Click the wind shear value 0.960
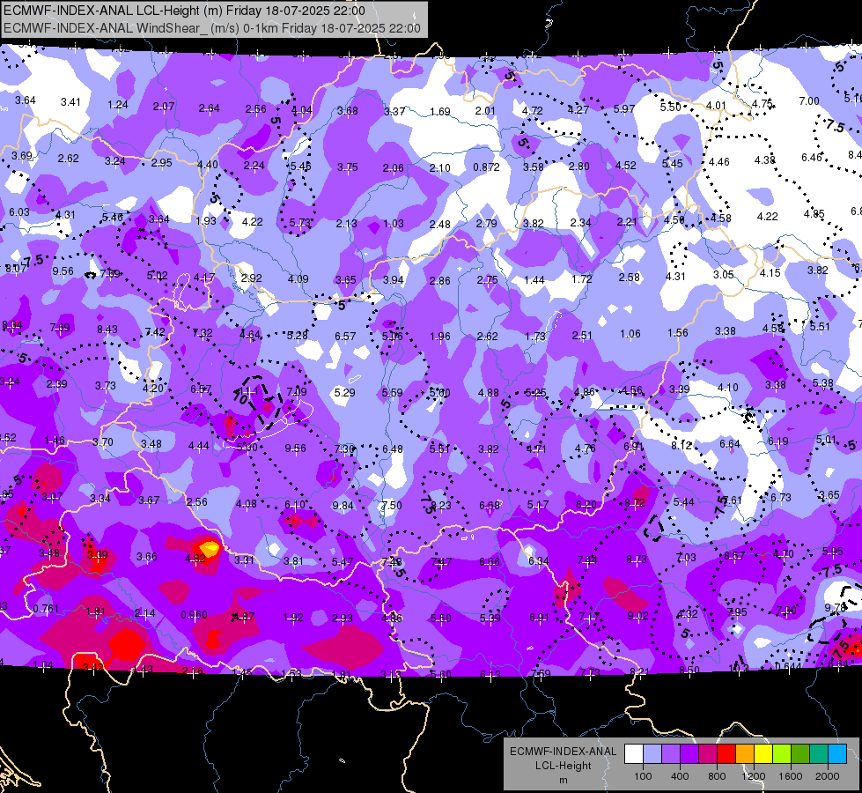Image resolution: width=862 pixels, height=793 pixels. point(194,614)
